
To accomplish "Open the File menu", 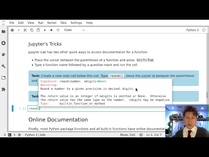I will [x=12, y=23].
